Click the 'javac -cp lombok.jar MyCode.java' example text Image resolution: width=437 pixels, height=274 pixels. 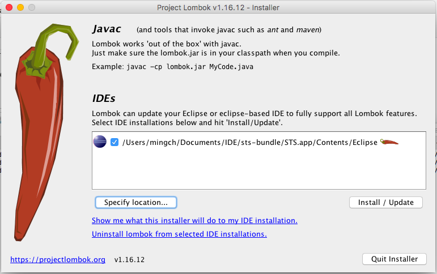190,67
